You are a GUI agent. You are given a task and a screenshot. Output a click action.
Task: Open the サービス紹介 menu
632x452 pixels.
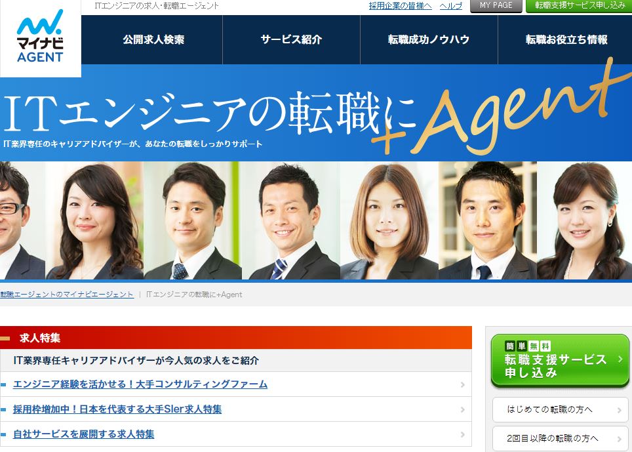click(291, 39)
